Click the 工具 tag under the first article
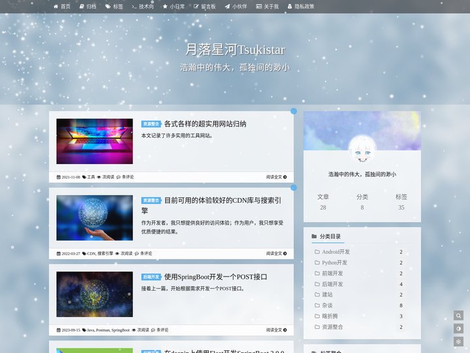Screen dimensions: 470x353 [91, 177]
